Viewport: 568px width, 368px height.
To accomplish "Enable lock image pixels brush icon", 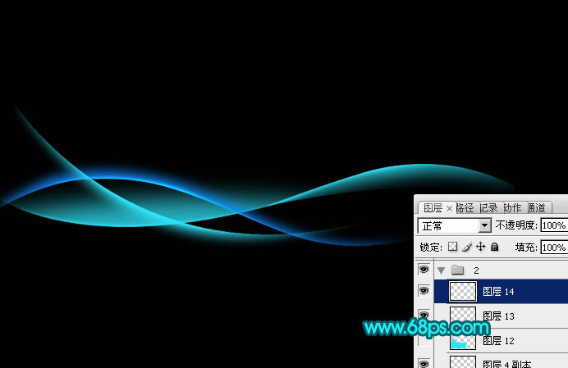I will (467, 247).
